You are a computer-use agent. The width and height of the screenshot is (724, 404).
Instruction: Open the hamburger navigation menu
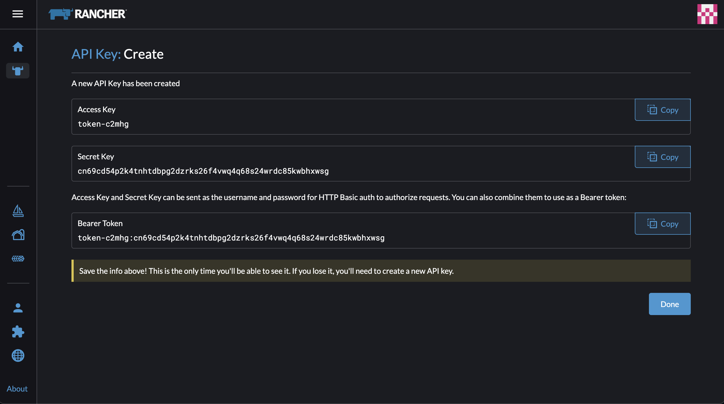[18, 14]
